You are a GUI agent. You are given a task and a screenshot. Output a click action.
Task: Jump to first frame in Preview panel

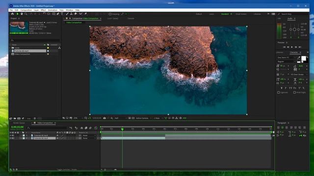click(x=284, y=47)
